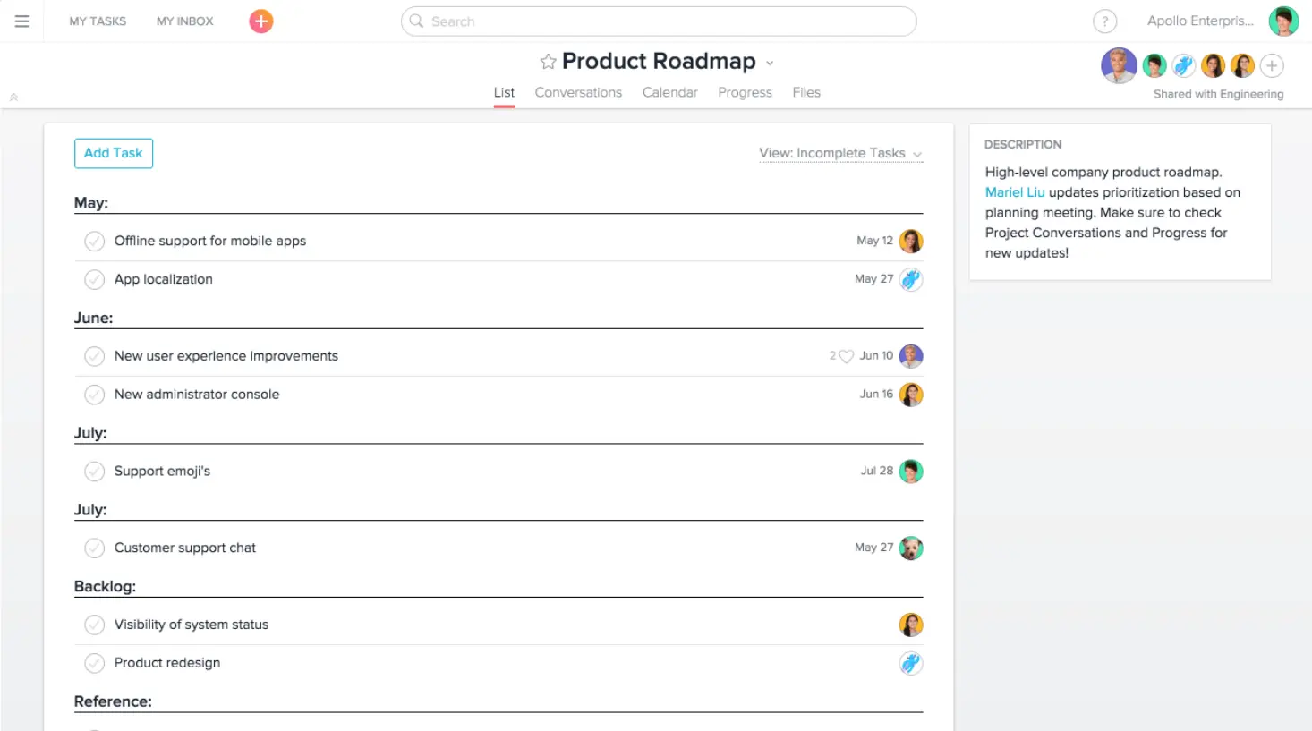Open the View: Incomplete Tasks dropdown

pyautogui.click(x=839, y=153)
